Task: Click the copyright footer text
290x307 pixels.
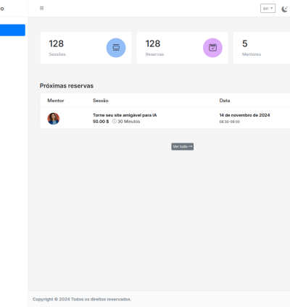Action: 82,299
